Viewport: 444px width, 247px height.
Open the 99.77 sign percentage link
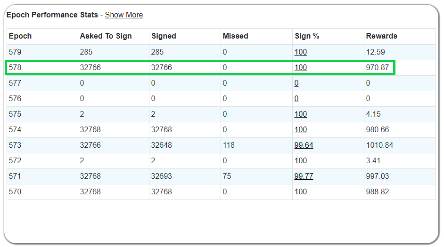coord(304,176)
